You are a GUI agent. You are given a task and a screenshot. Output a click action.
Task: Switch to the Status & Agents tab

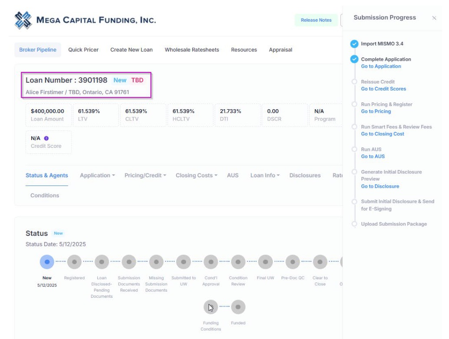coord(47,176)
